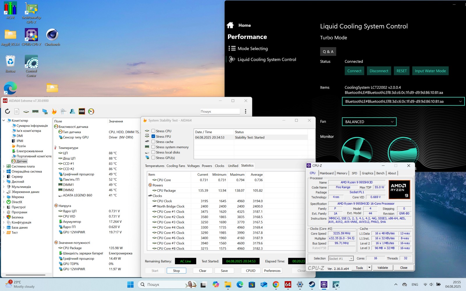Open the Fan BALANCED dropdown
Screen dimensions: 466x291
369,122
